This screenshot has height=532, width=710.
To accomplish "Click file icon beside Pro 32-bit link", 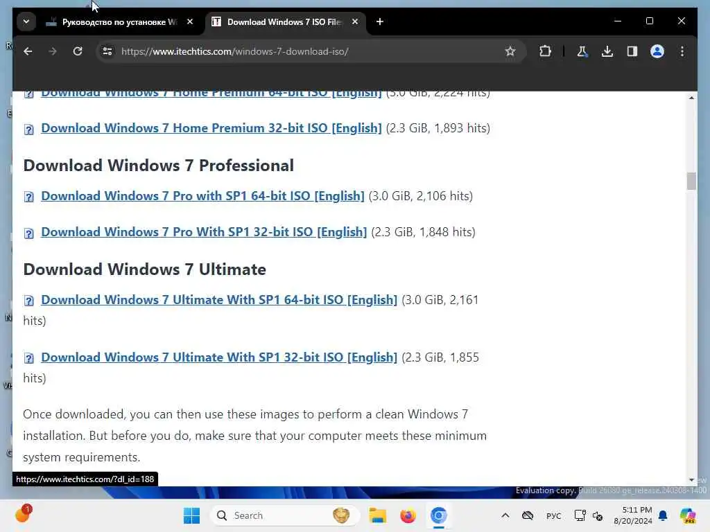I will (x=29, y=233).
